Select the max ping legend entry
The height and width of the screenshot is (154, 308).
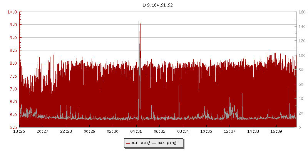click(x=167, y=143)
